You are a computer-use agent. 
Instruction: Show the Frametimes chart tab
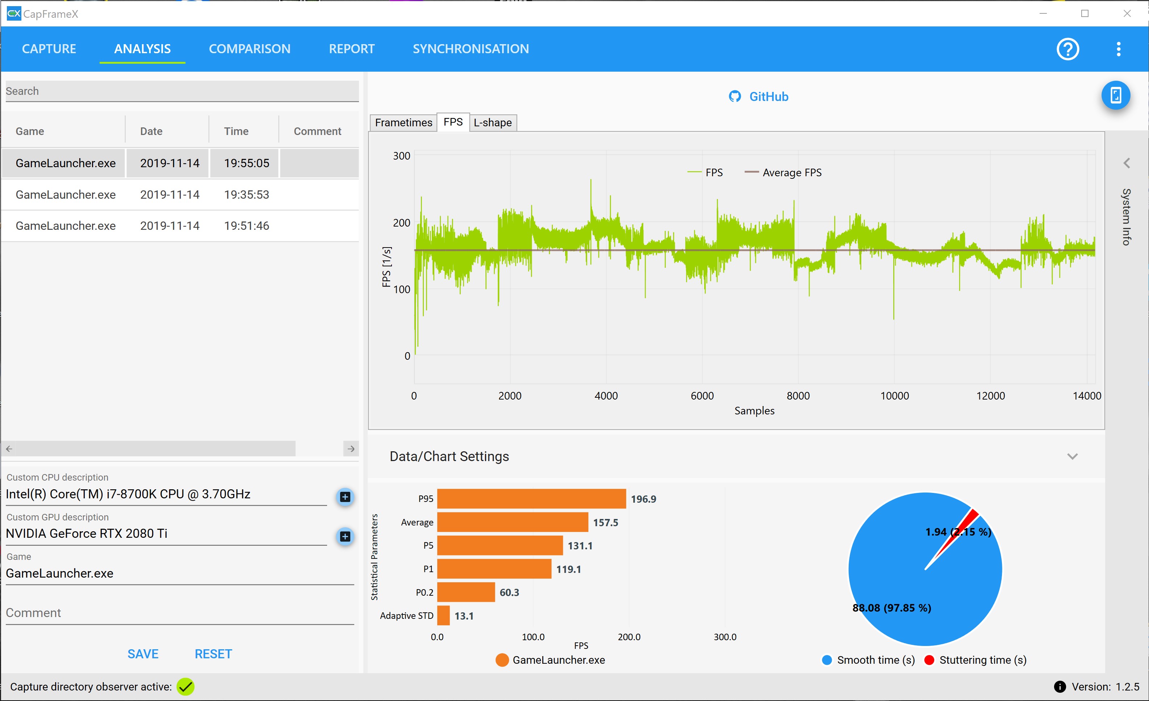pyautogui.click(x=404, y=122)
